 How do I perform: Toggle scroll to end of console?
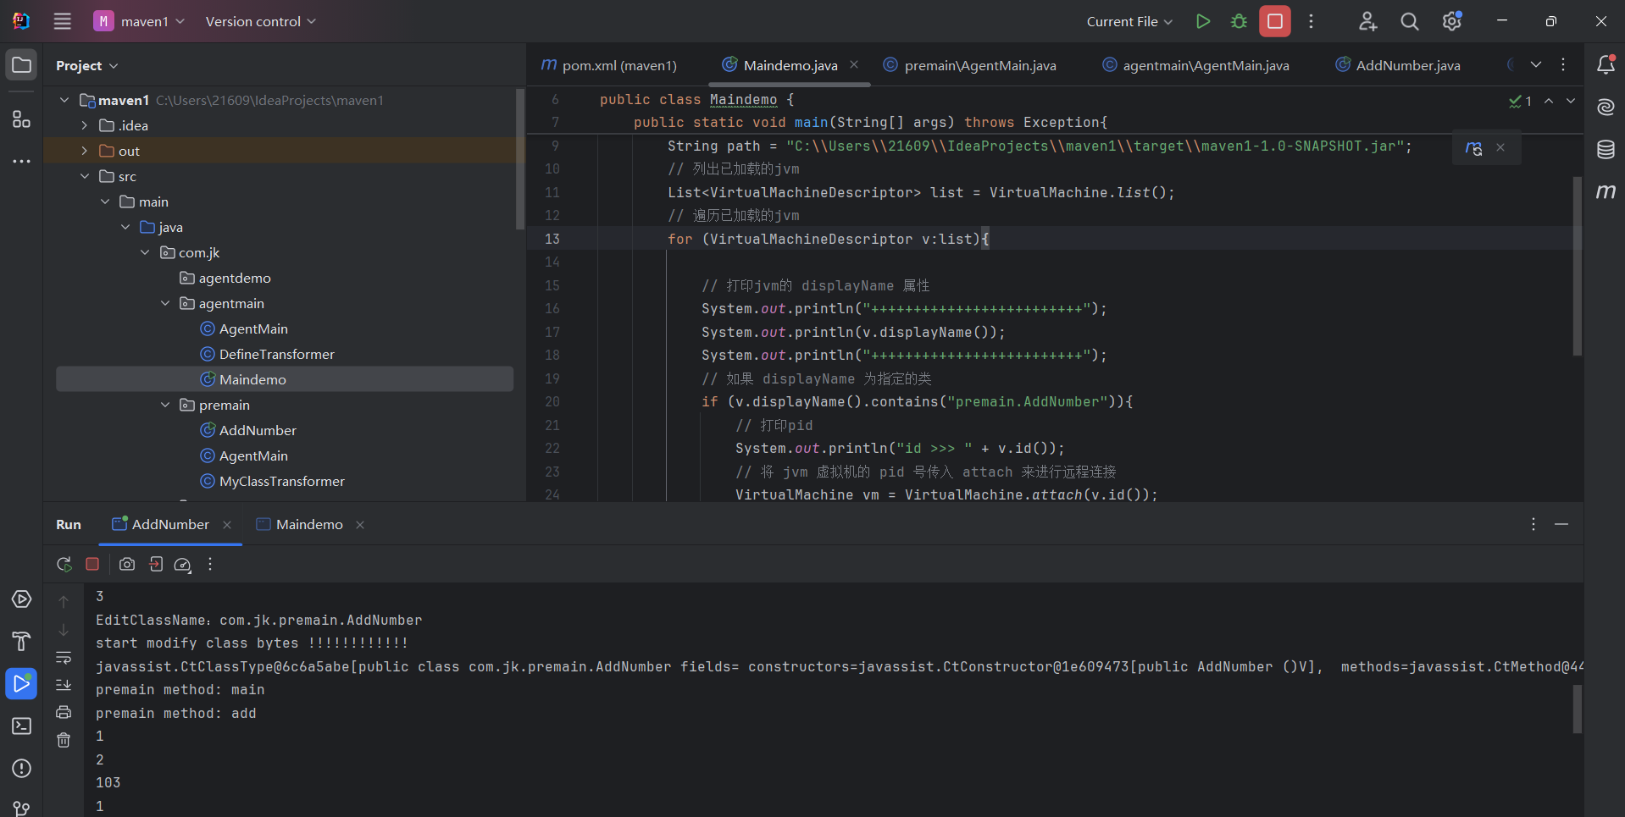click(64, 685)
